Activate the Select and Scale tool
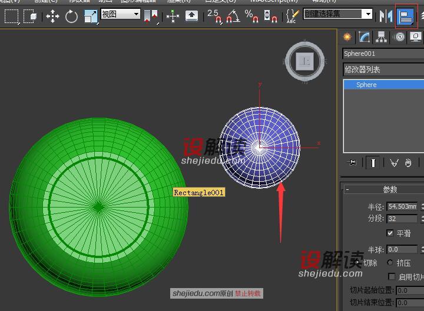Image resolution: width=424 pixels, height=311 pixels. pyautogui.click(x=91, y=16)
